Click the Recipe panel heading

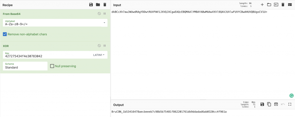[7, 5]
